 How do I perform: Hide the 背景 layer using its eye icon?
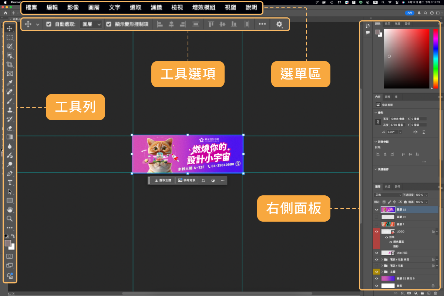[377, 286]
